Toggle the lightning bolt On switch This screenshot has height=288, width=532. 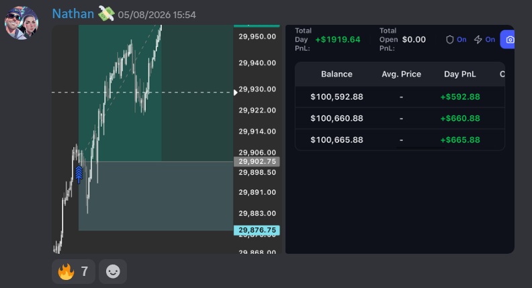pyautogui.click(x=484, y=40)
